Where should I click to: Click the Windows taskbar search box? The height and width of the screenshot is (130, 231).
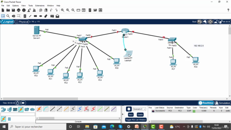tap(37, 127)
